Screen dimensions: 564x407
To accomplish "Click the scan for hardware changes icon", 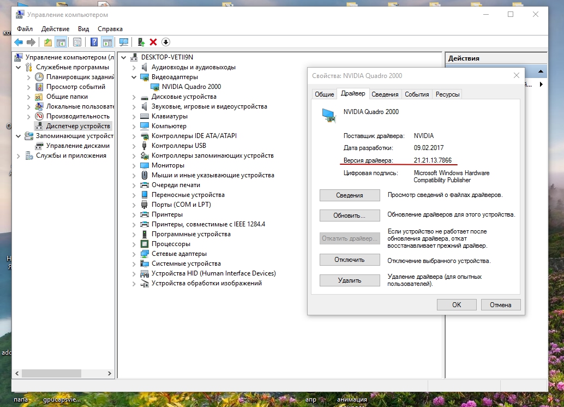I will (124, 42).
